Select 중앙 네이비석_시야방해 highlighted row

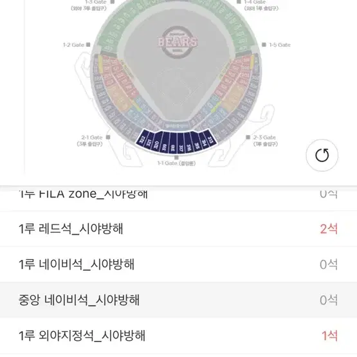coord(179,300)
